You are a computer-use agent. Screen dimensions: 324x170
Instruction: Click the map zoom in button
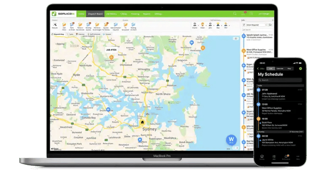(237, 148)
